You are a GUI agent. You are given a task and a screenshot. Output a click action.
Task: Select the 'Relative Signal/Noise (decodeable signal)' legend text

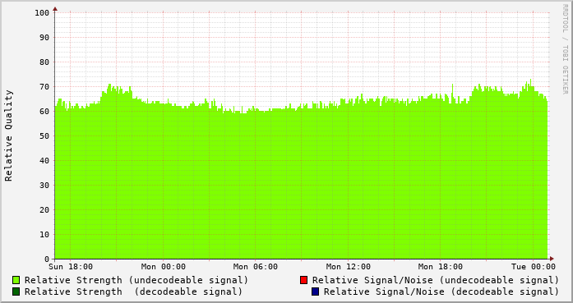coord(441,292)
